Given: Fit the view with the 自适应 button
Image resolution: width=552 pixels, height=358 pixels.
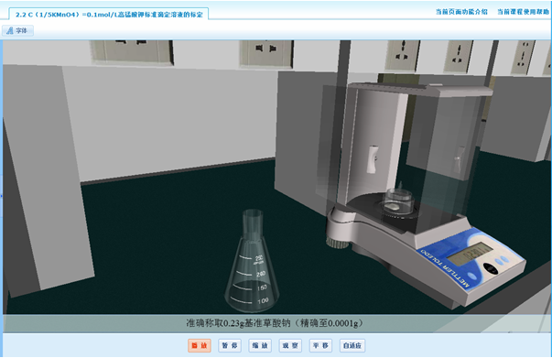Looking at the screenshot, I should (x=352, y=346).
